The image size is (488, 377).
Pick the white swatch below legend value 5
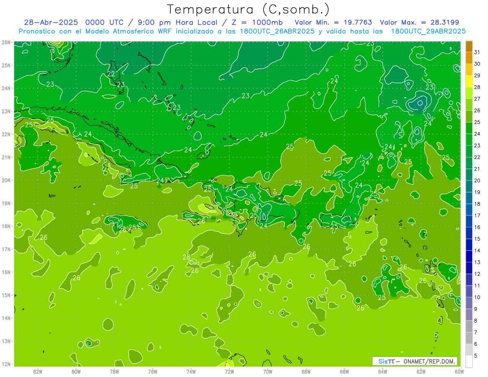pyautogui.click(x=469, y=361)
